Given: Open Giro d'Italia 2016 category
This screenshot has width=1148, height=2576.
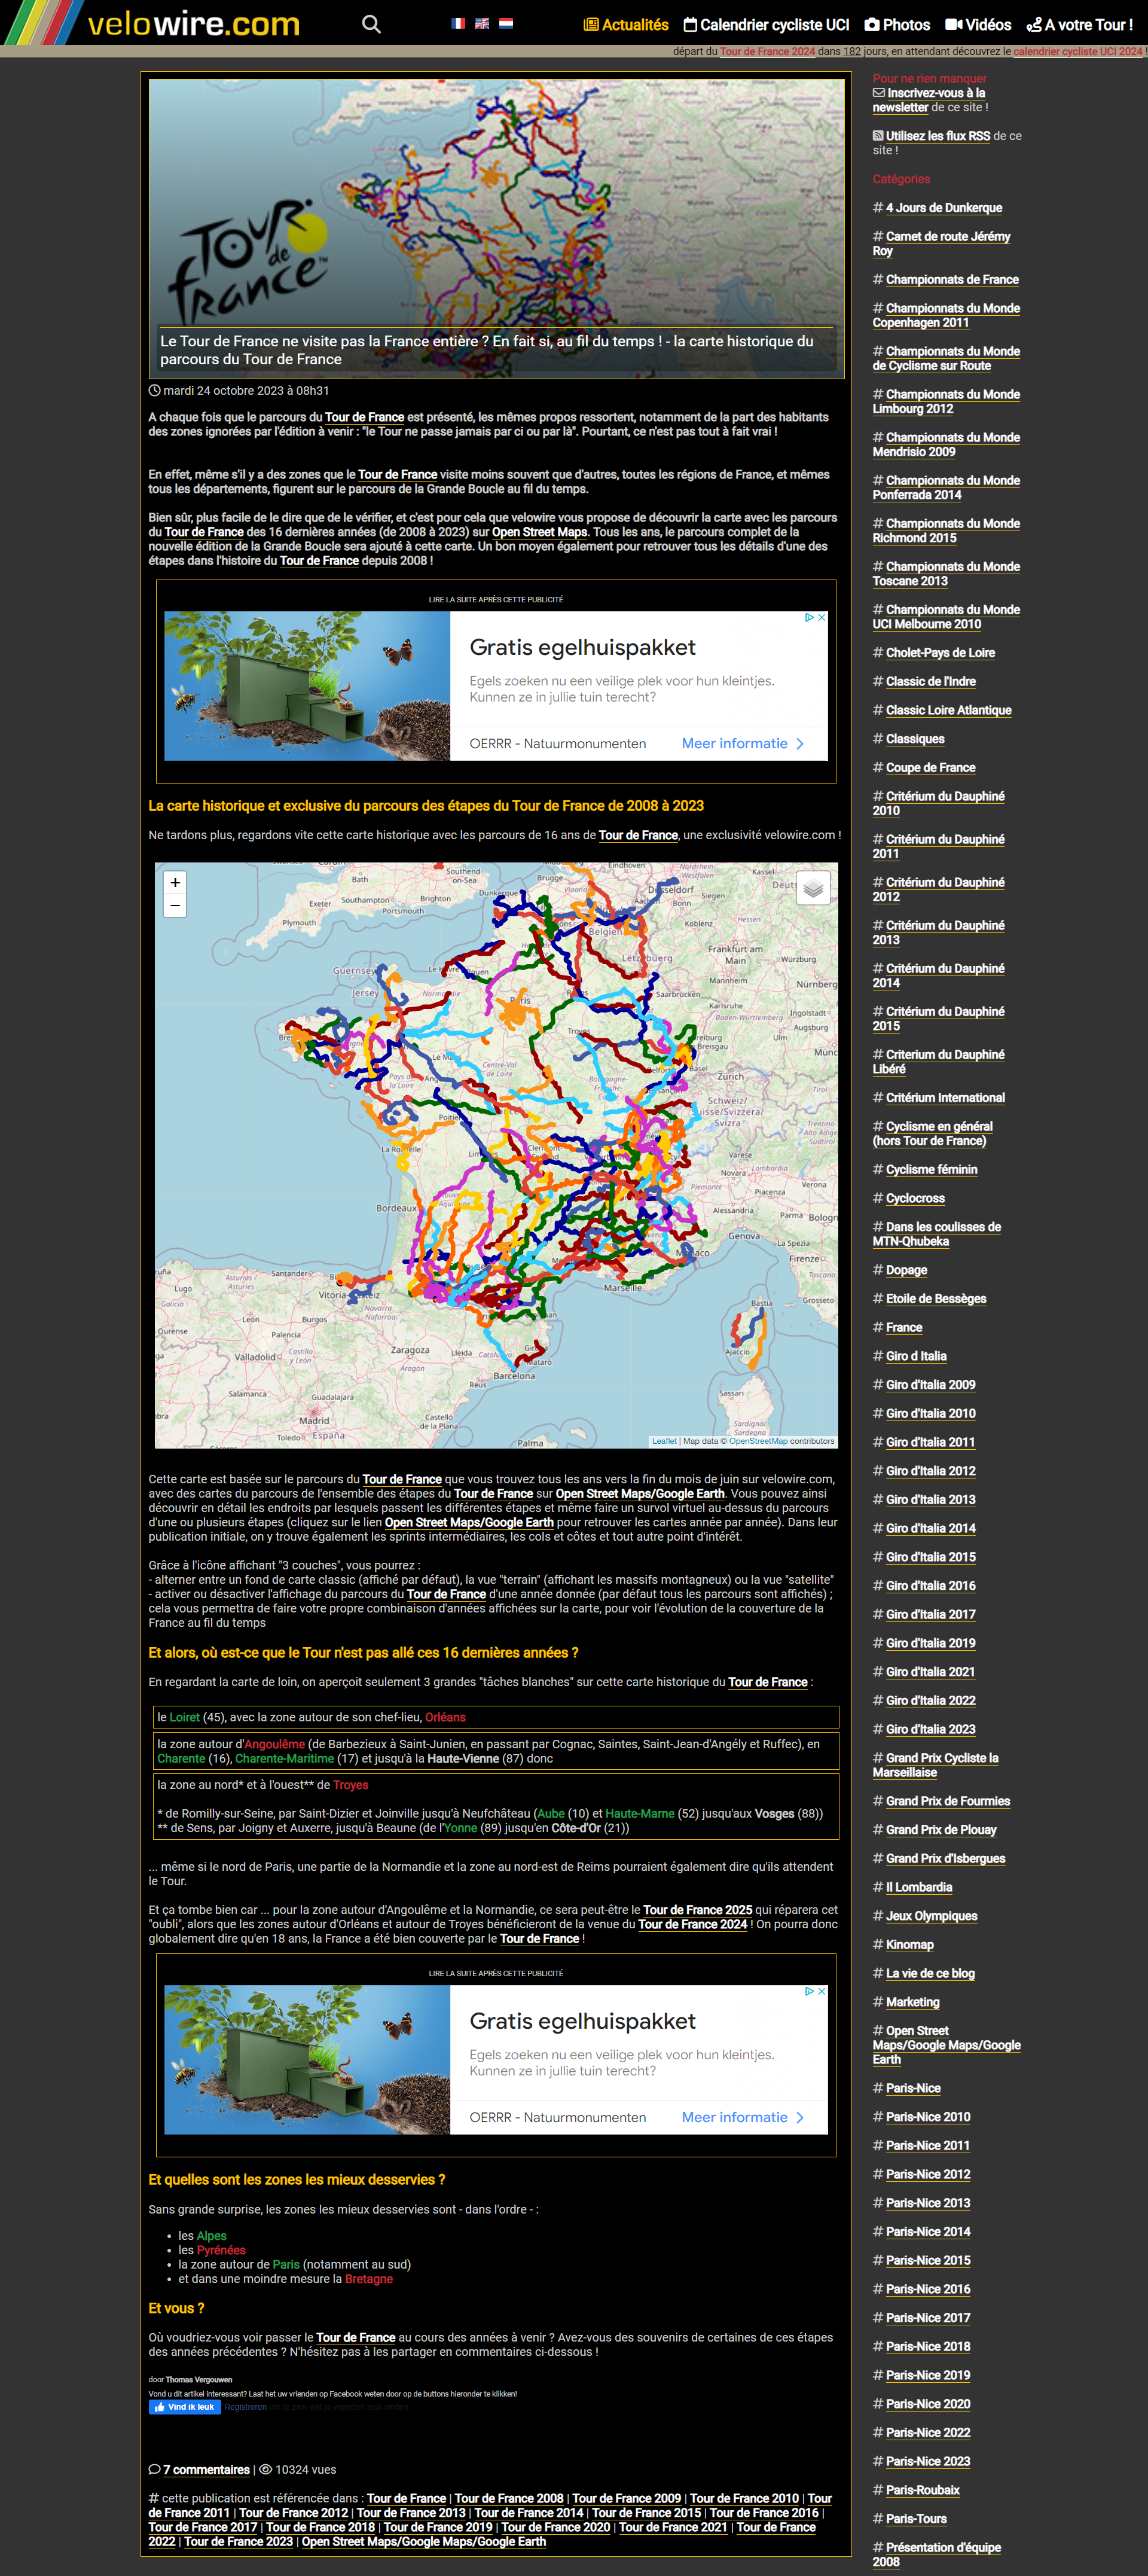Looking at the screenshot, I should point(930,1586).
